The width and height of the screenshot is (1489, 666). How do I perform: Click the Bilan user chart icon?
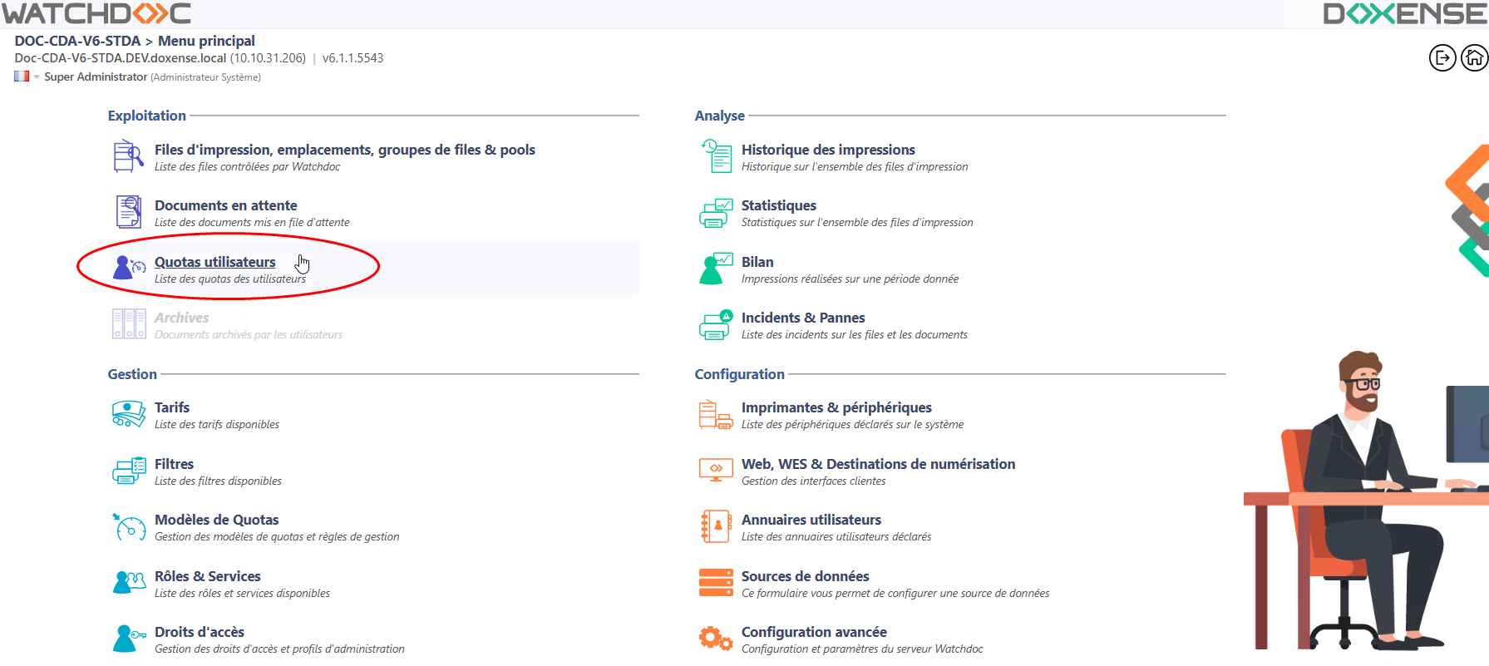tap(716, 269)
